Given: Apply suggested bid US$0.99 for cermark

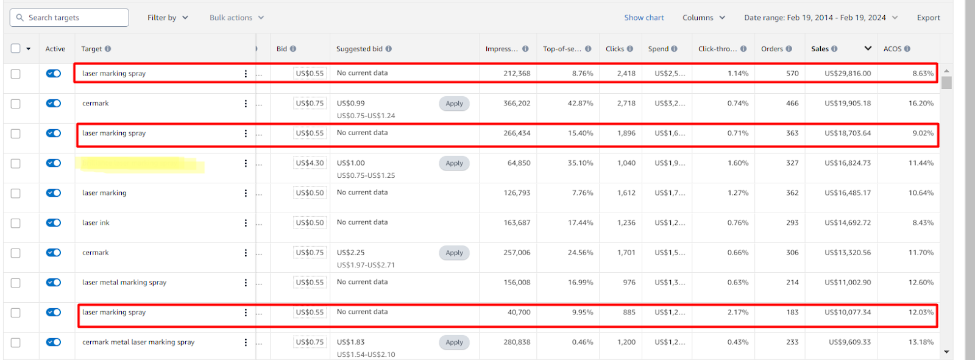Looking at the screenshot, I should click(454, 104).
